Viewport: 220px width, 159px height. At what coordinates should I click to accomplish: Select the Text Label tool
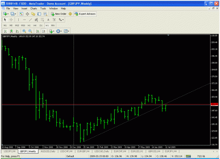tap(54, 20)
